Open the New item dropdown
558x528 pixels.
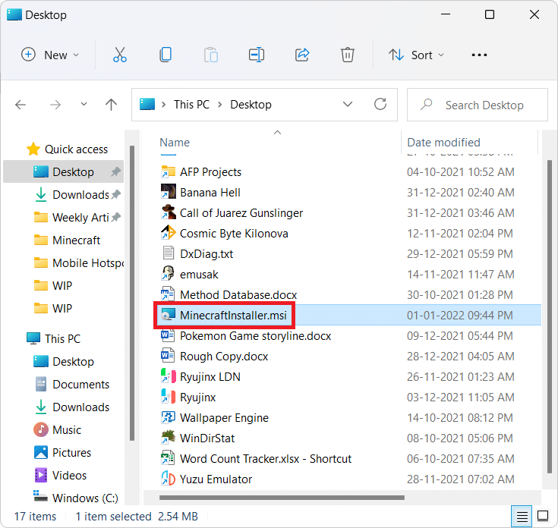pyautogui.click(x=50, y=55)
